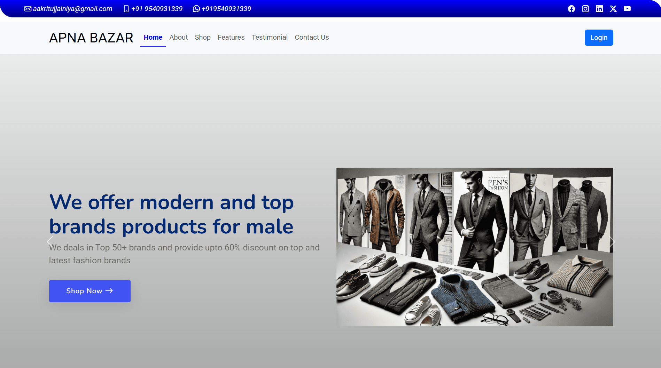Viewport: 661px width, 368px height.
Task: Click the Shop Now button
Action: (90, 291)
